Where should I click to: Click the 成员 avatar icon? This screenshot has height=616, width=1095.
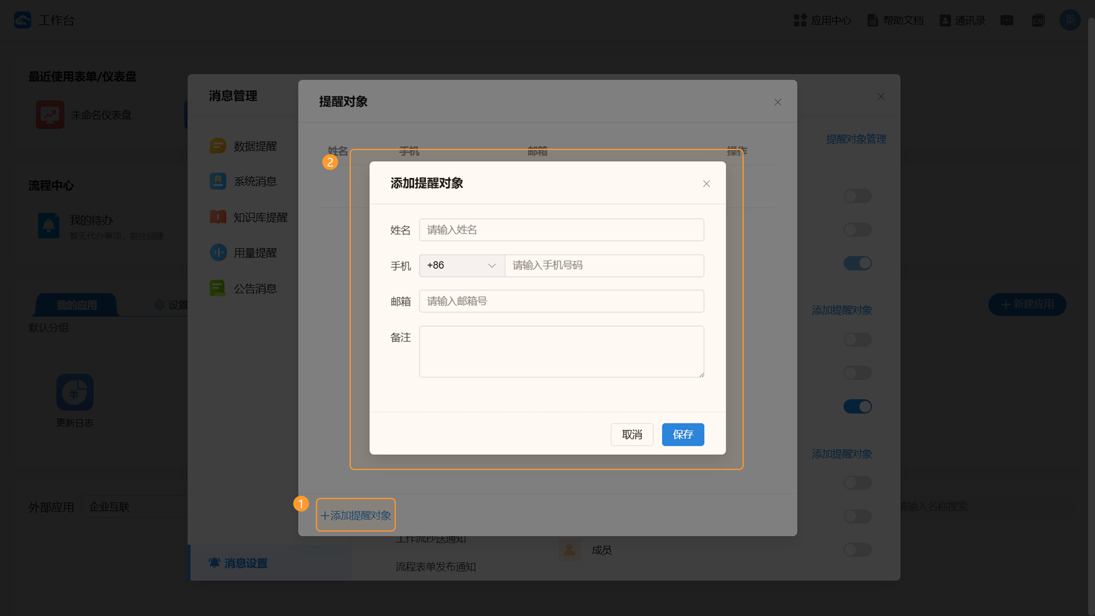click(x=570, y=550)
